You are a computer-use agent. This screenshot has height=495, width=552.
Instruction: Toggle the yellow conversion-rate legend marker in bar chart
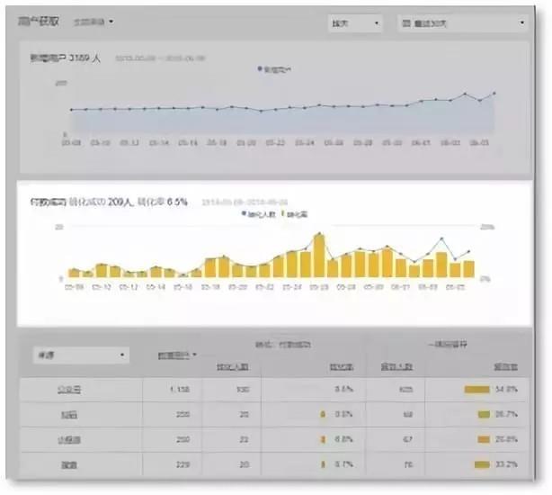(x=282, y=213)
